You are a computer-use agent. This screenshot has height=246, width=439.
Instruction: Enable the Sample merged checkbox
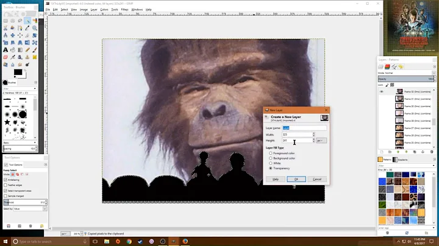coord(5,196)
